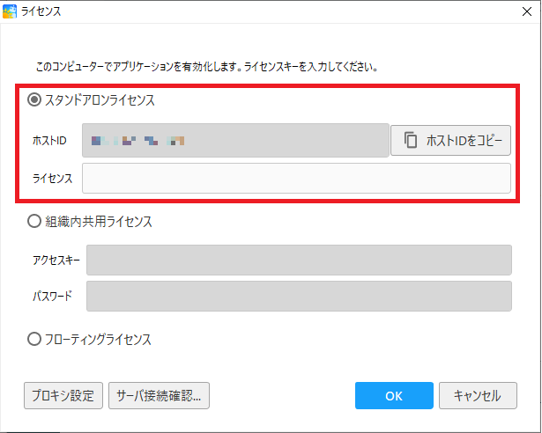Click inside the ライセンス key input field
The image size is (542, 433).
pos(296,178)
